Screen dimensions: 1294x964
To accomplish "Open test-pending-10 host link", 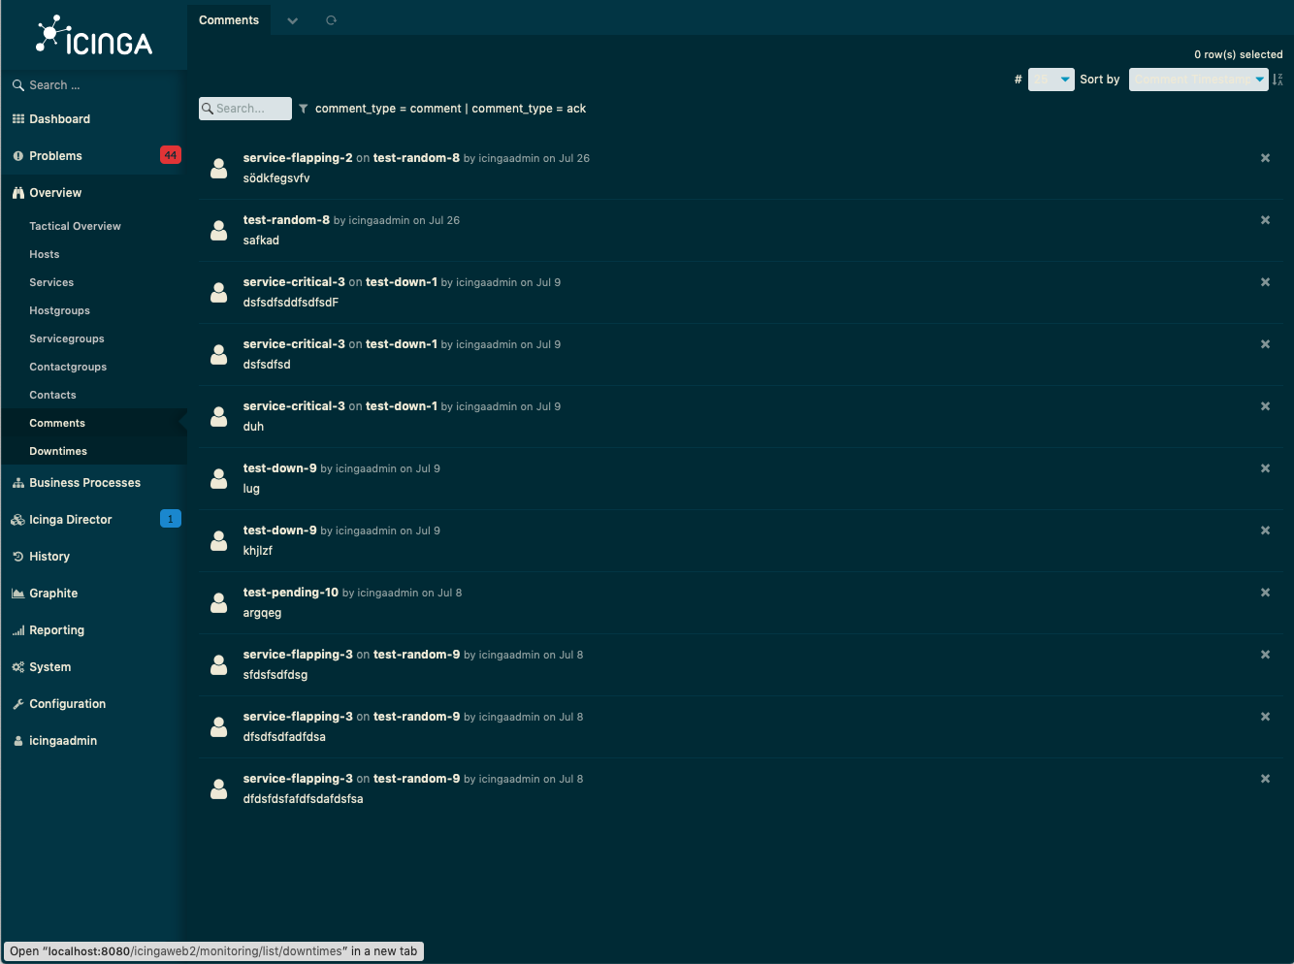I will pyautogui.click(x=291, y=593).
